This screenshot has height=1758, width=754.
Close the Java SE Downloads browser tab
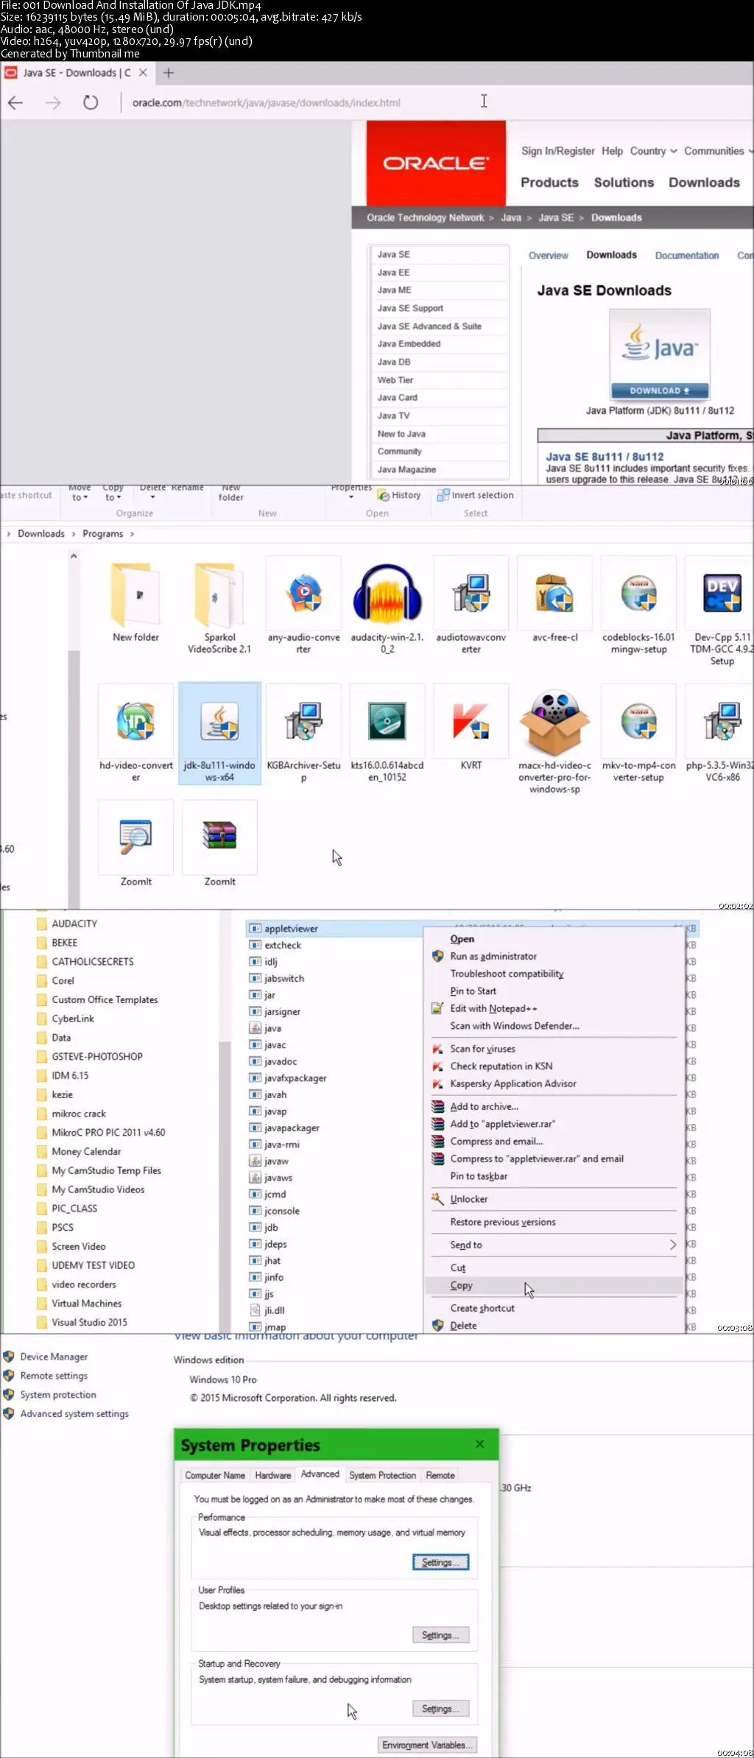coord(143,73)
